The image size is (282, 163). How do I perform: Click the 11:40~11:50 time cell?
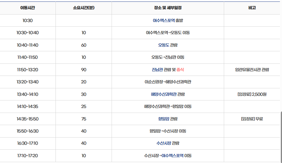click(x=28, y=57)
